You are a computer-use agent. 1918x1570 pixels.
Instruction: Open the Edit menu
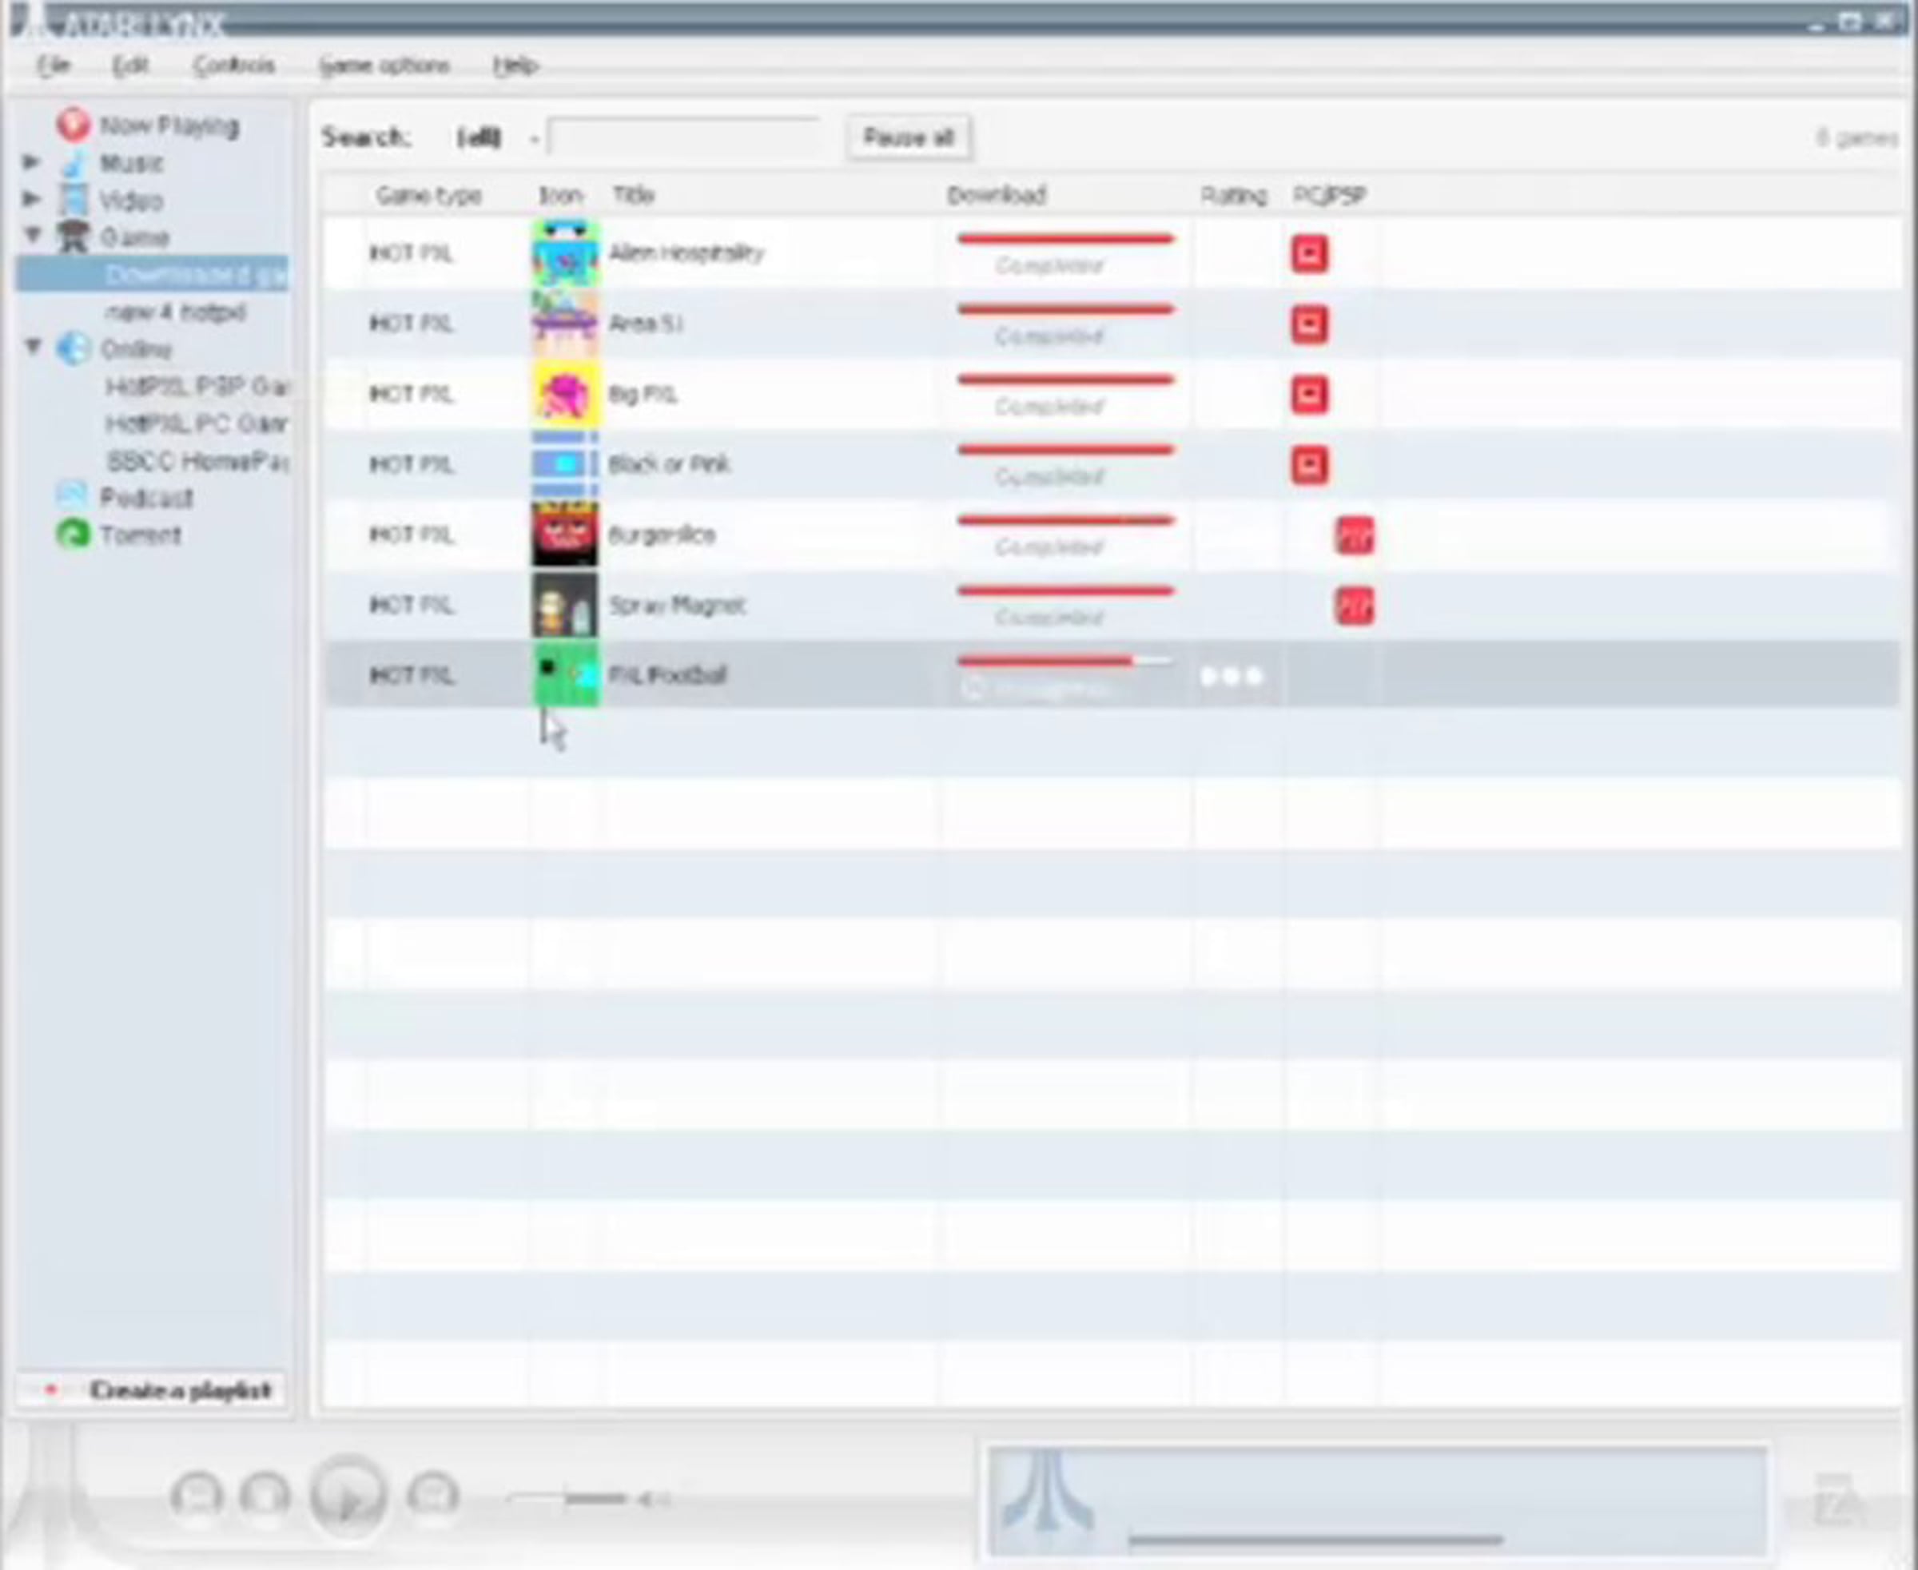(130, 65)
